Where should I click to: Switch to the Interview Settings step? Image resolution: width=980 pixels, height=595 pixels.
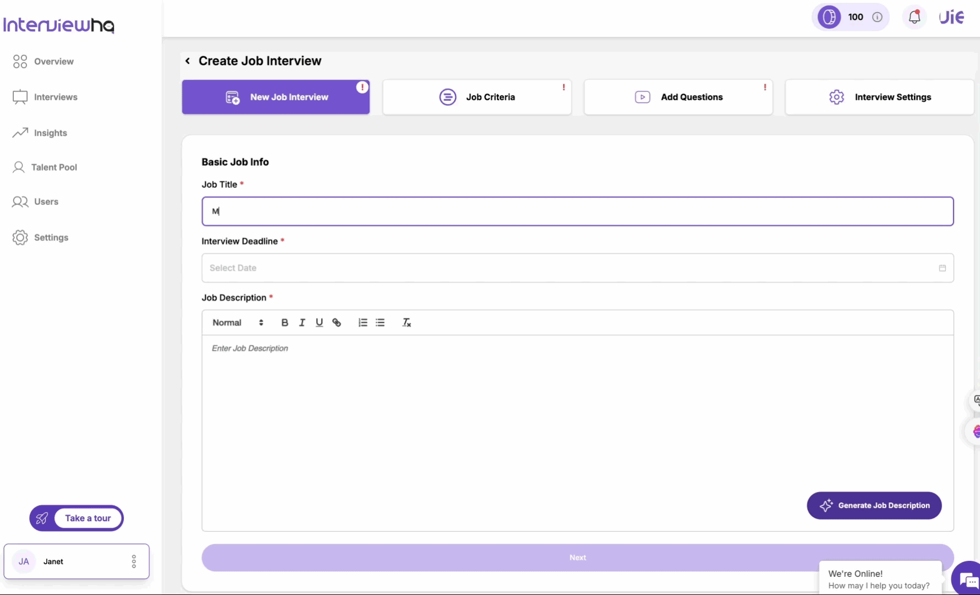coord(880,97)
